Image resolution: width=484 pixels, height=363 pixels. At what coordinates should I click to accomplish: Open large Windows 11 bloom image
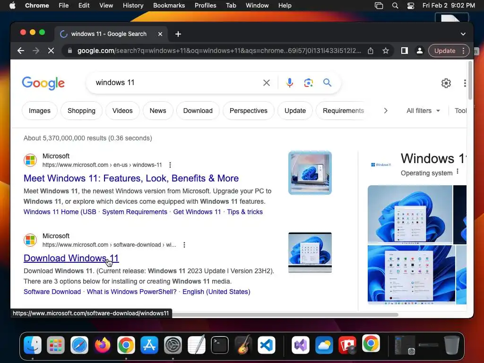point(410,215)
